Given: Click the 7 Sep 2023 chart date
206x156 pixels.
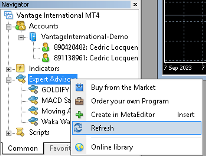Looking at the screenshot, I should pyautogui.click(x=178, y=68).
